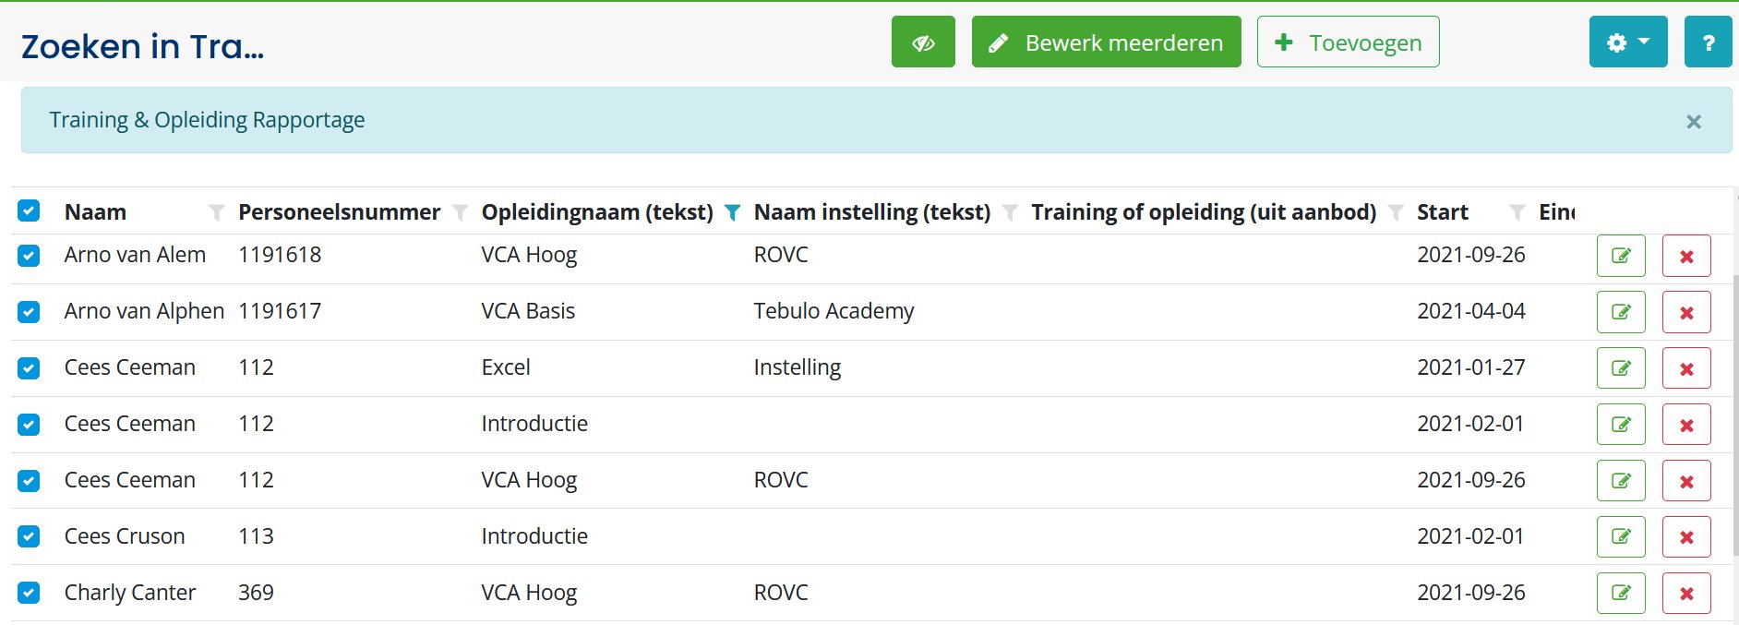Open active filter on Opleidingnaam (tekst) column
This screenshot has height=625, width=1739.
coord(732,213)
